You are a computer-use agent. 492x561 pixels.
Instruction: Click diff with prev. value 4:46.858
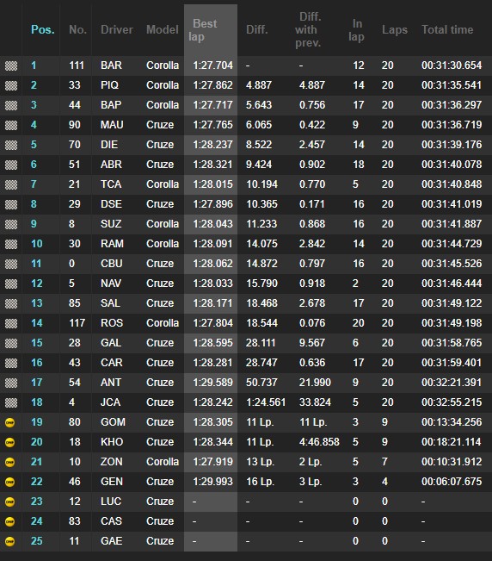319,442
